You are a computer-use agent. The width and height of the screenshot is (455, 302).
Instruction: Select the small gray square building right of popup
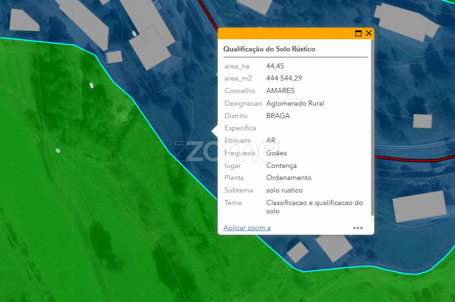[x=422, y=121]
